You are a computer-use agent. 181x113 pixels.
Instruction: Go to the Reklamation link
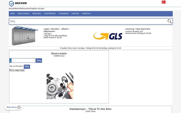point(25,9)
